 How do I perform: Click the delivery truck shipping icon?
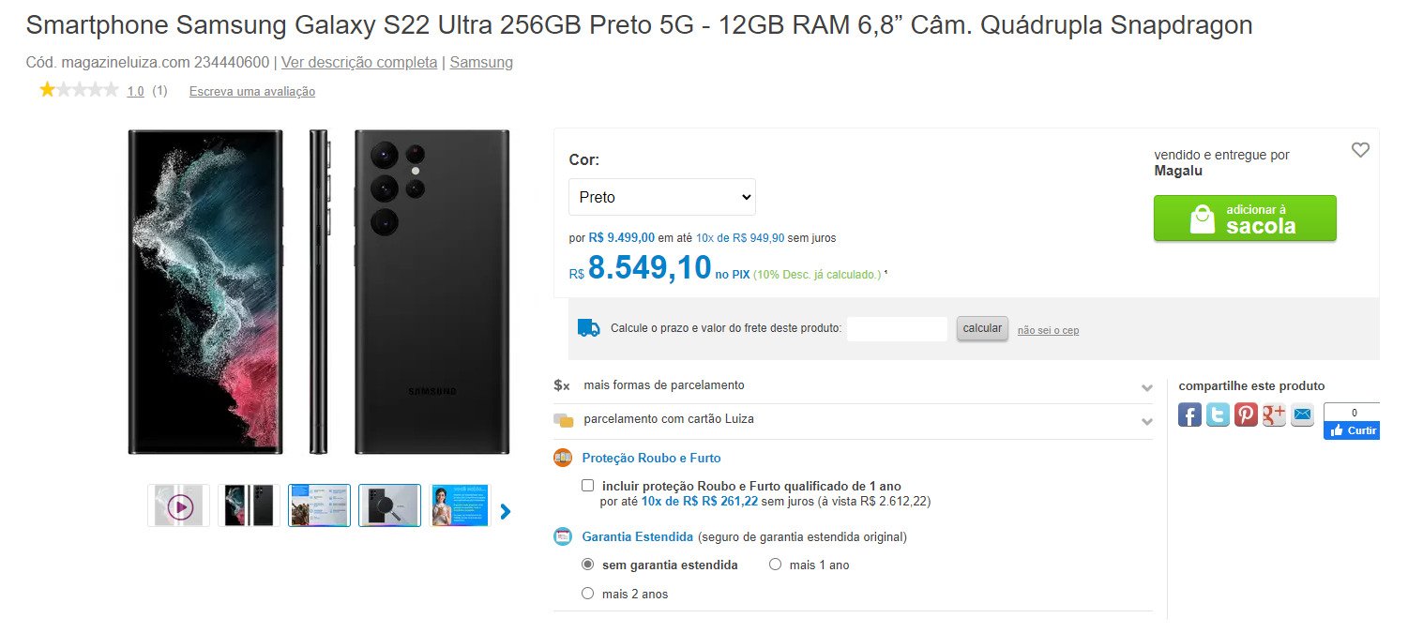point(589,328)
